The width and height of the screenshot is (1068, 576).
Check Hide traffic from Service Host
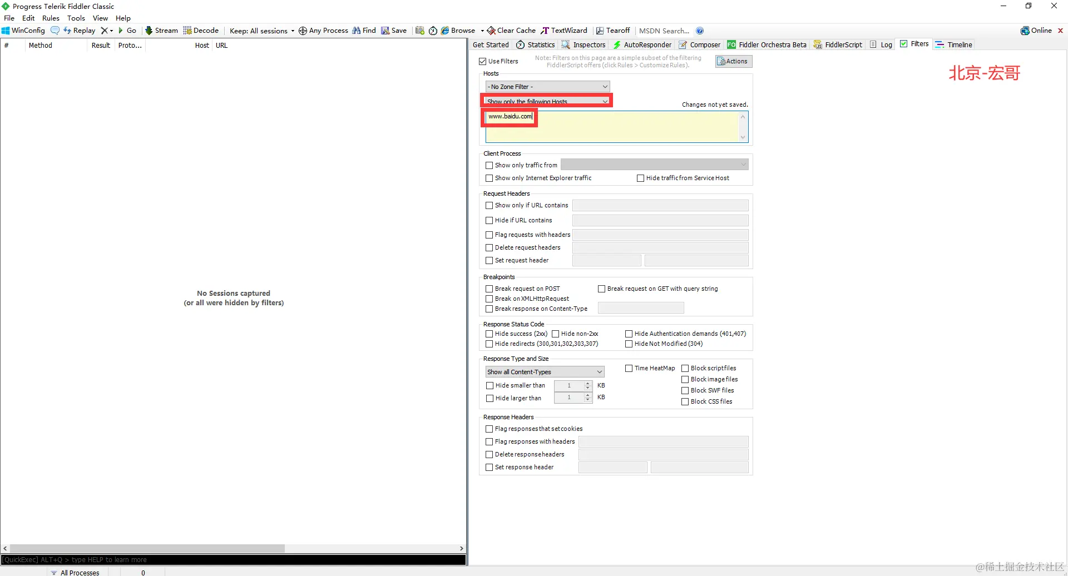641,178
